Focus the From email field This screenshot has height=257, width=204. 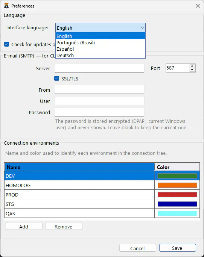click(x=99, y=90)
